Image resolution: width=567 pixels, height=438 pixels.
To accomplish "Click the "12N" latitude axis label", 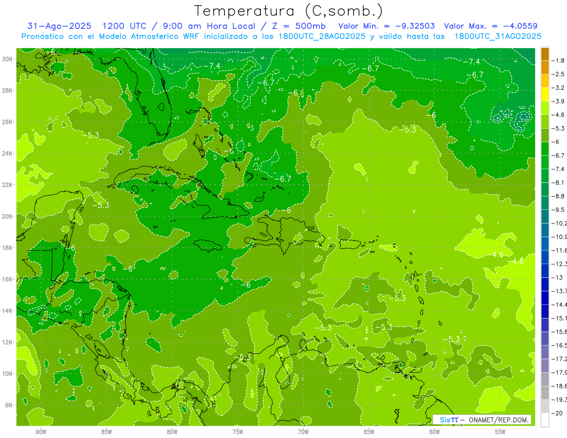I will (8, 342).
